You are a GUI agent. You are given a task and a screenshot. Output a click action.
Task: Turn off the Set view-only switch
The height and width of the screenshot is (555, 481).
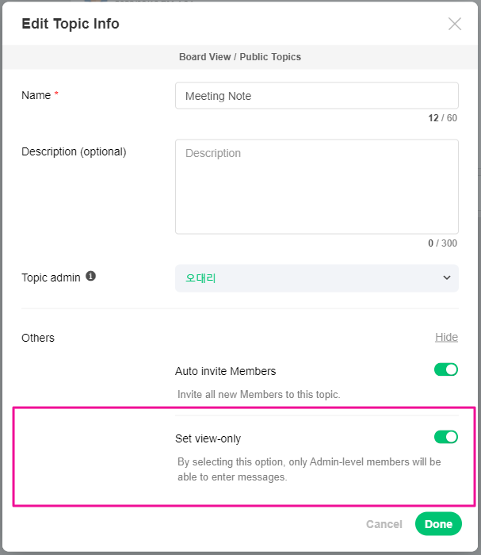pyautogui.click(x=446, y=437)
